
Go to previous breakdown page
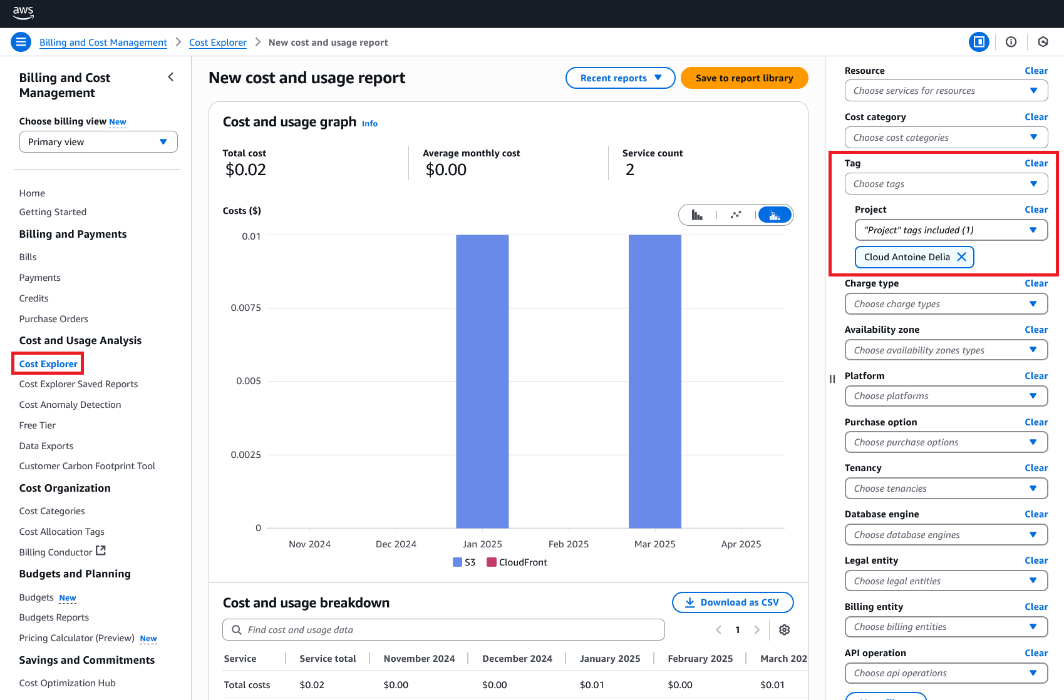point(718,630)
